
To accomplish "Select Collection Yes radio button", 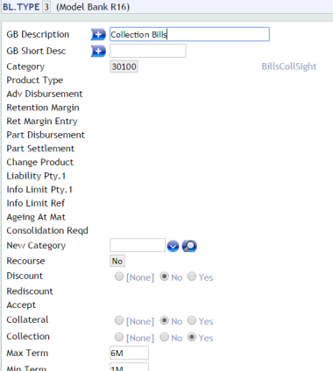I will [x=192, y=337].
